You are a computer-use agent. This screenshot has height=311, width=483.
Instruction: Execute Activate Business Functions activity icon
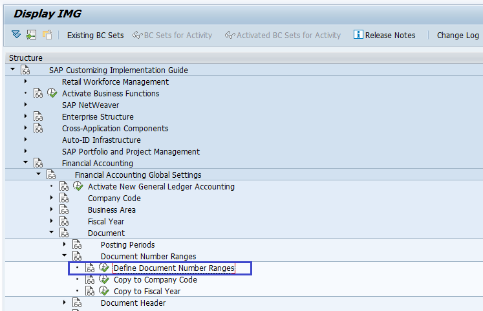[52, 93]
